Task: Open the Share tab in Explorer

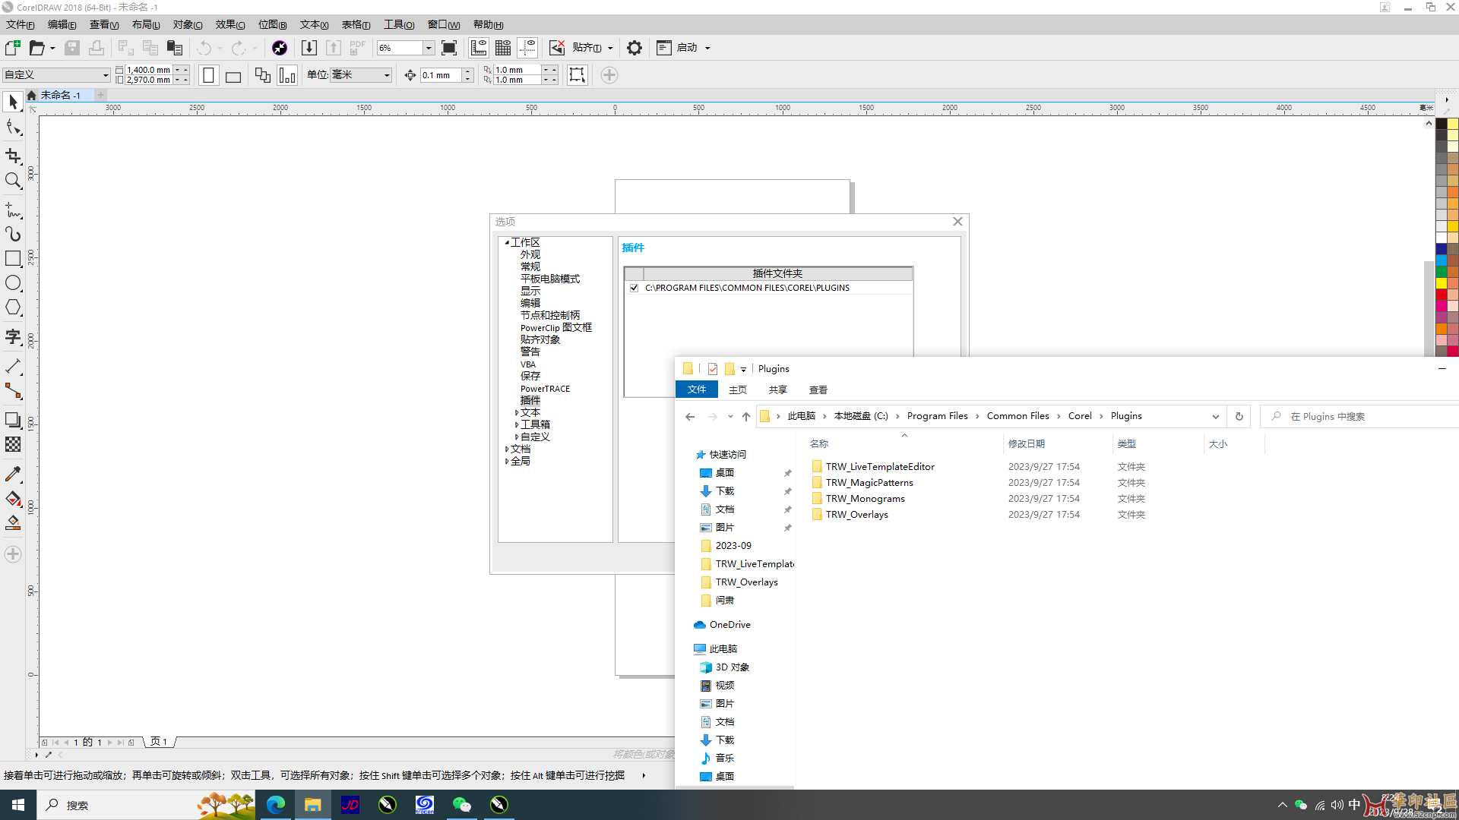Action: (x=777, y=389)
